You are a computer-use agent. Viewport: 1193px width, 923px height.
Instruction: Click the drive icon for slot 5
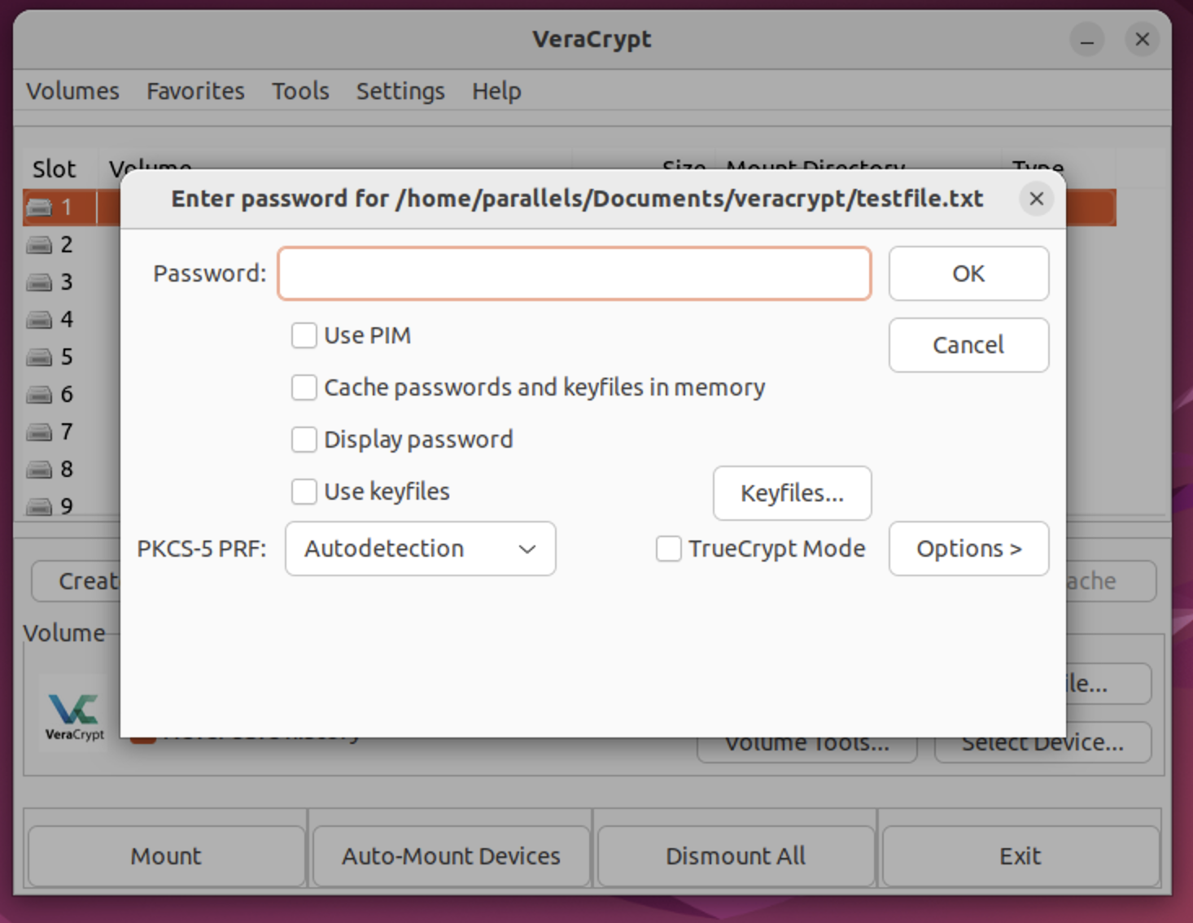pyautogui.click(x=41, y=357)
